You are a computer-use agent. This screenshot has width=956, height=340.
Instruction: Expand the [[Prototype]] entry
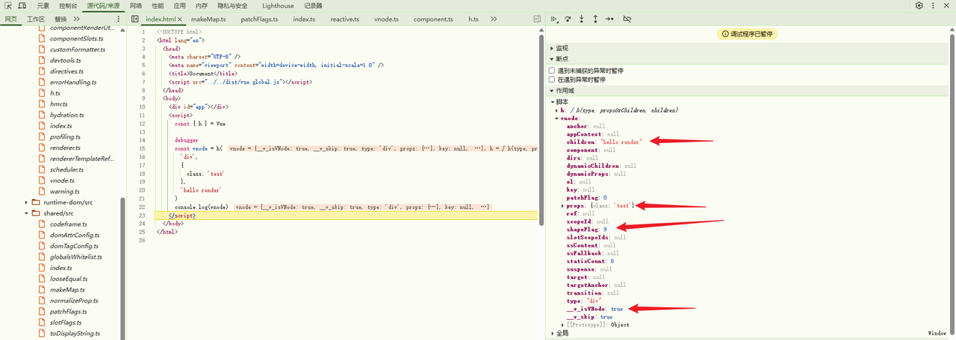pos(562,324)
